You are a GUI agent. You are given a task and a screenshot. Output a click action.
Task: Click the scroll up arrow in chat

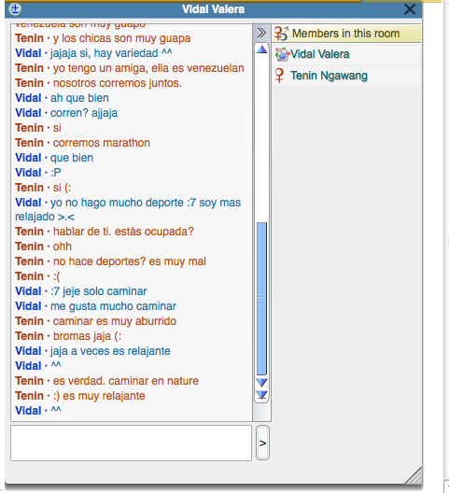click(x=261, y=49)
